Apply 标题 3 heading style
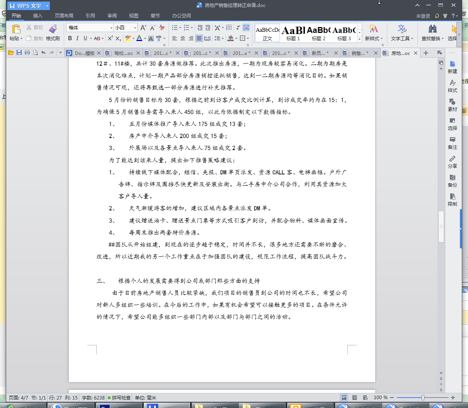 [344, 33]
